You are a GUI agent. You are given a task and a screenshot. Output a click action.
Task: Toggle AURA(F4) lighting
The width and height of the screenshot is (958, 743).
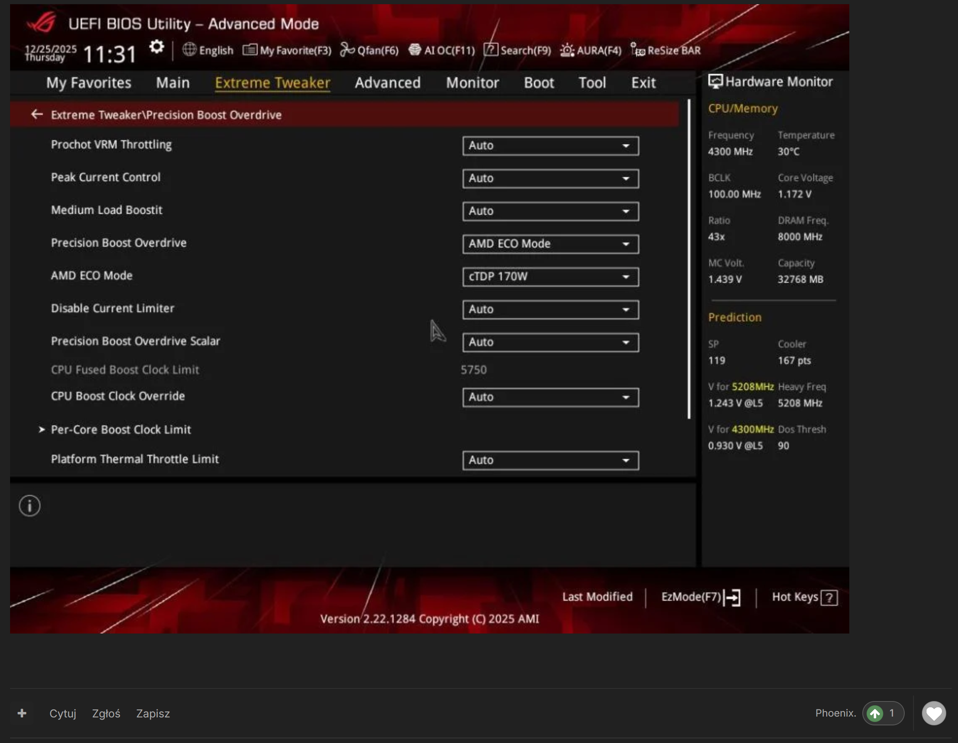[591, 50]
